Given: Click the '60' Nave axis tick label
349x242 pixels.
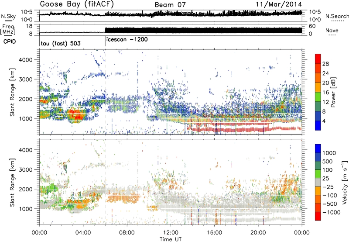Looking at the screenshot, I should click(x=312, y=26).
